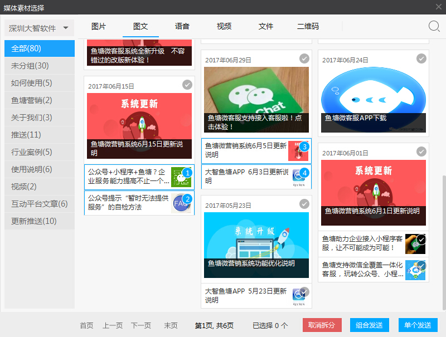Image resolution: width=446 pixels, height=337 pixels.
Task: Switch to the 二维码 tab
Action: (x=308, y=26)
